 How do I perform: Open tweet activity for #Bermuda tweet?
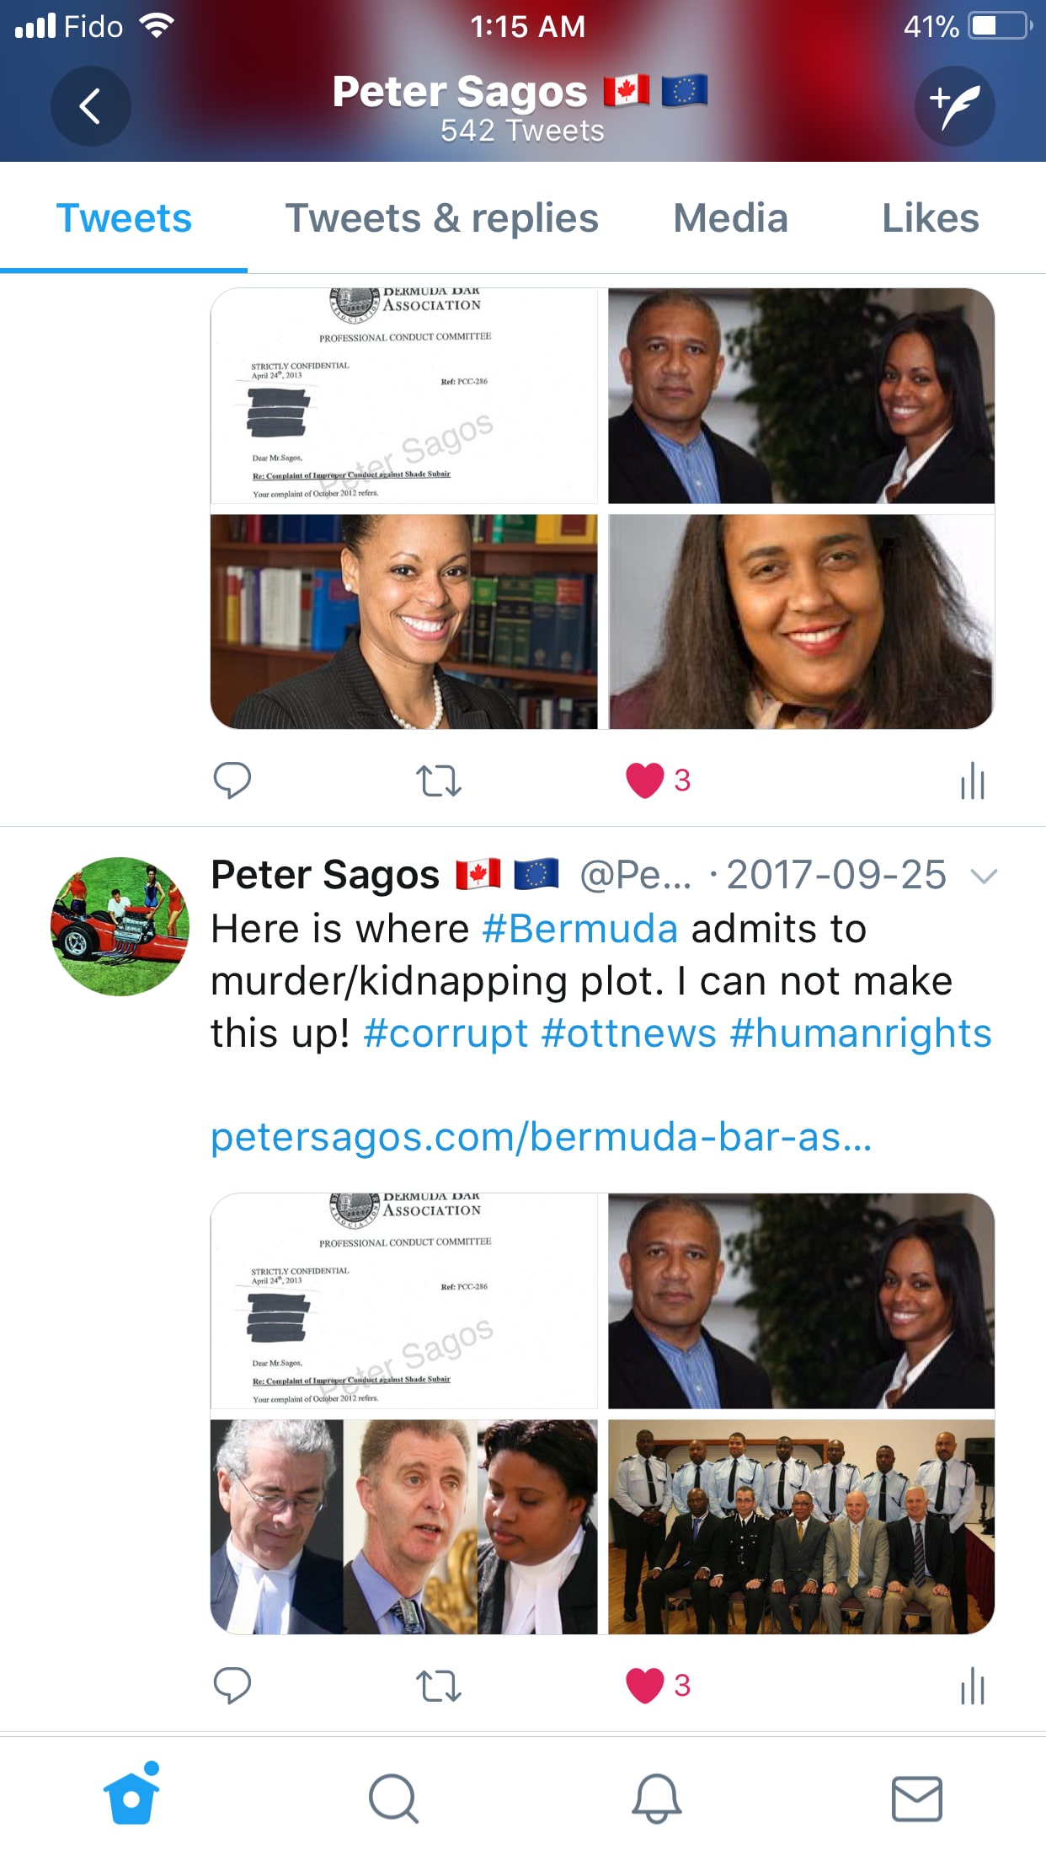click(972, 1686)
